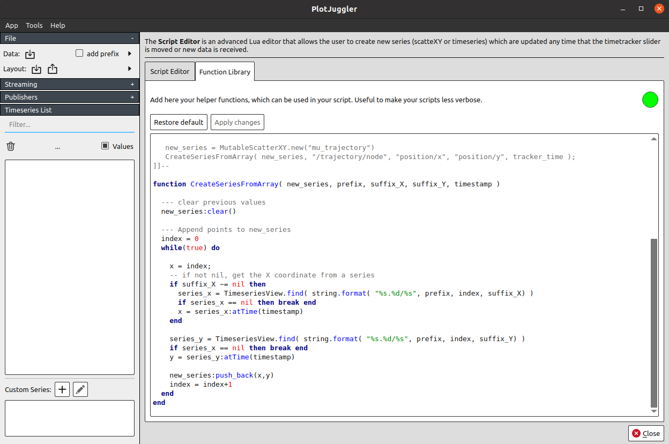Click the 'while(true) do' code line

(x=190, y=247)
